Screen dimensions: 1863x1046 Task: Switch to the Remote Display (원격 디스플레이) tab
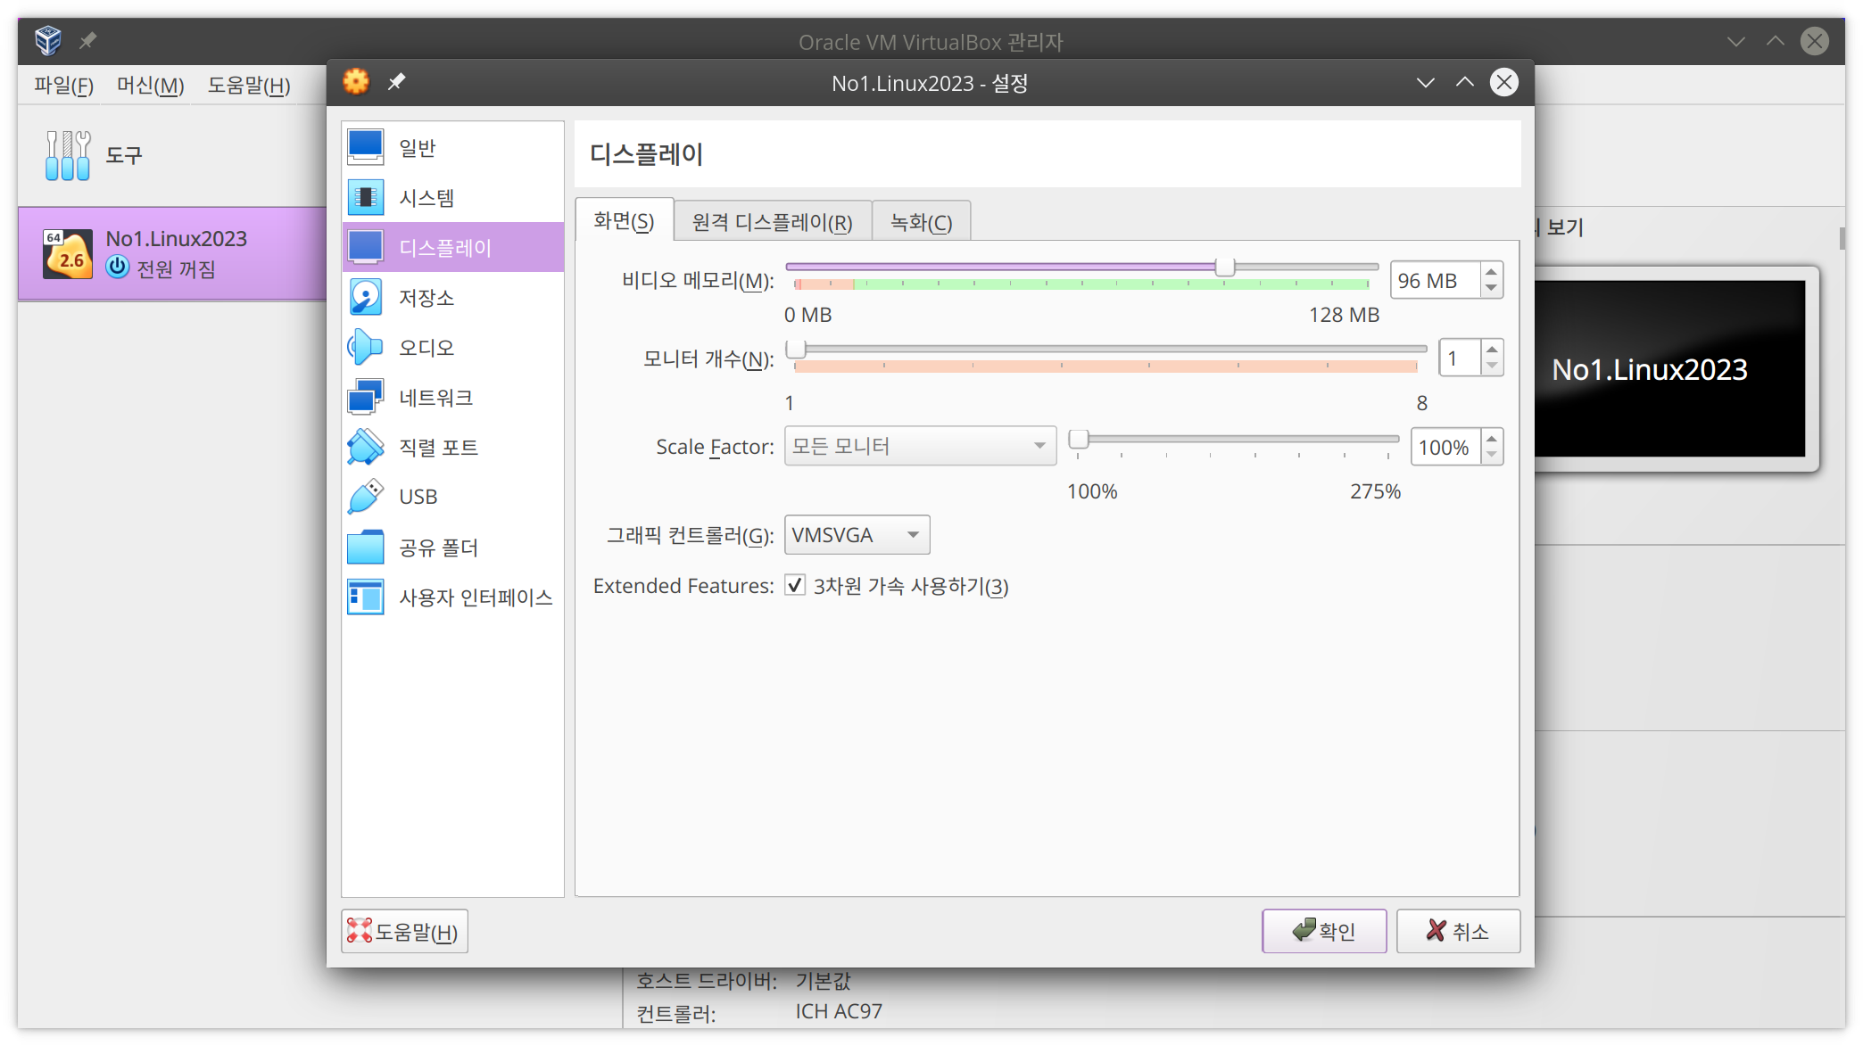(x=773, y=222)
